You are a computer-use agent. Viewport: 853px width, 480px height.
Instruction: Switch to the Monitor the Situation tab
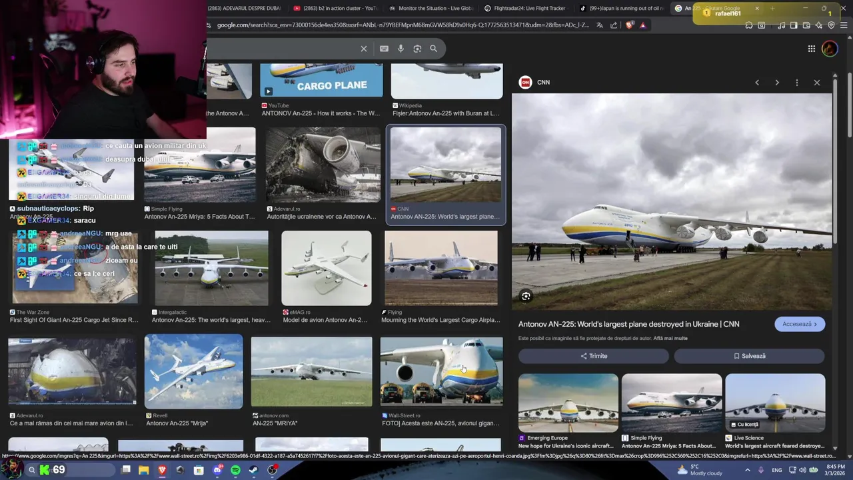(x=430, y=8)
